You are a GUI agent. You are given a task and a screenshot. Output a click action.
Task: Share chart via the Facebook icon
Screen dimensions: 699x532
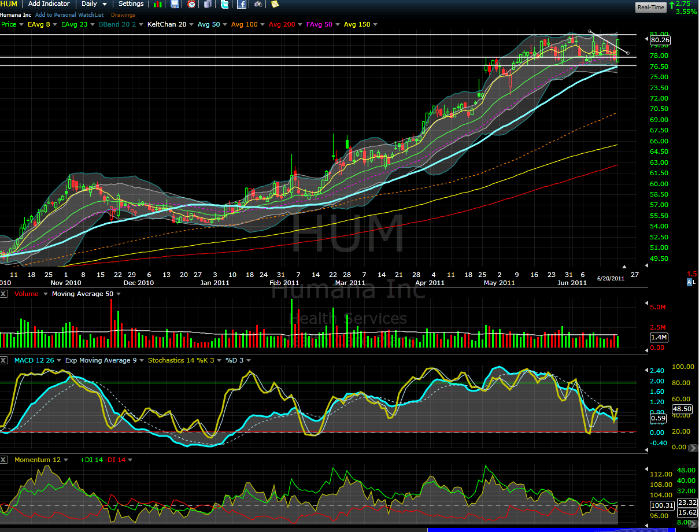242,4
